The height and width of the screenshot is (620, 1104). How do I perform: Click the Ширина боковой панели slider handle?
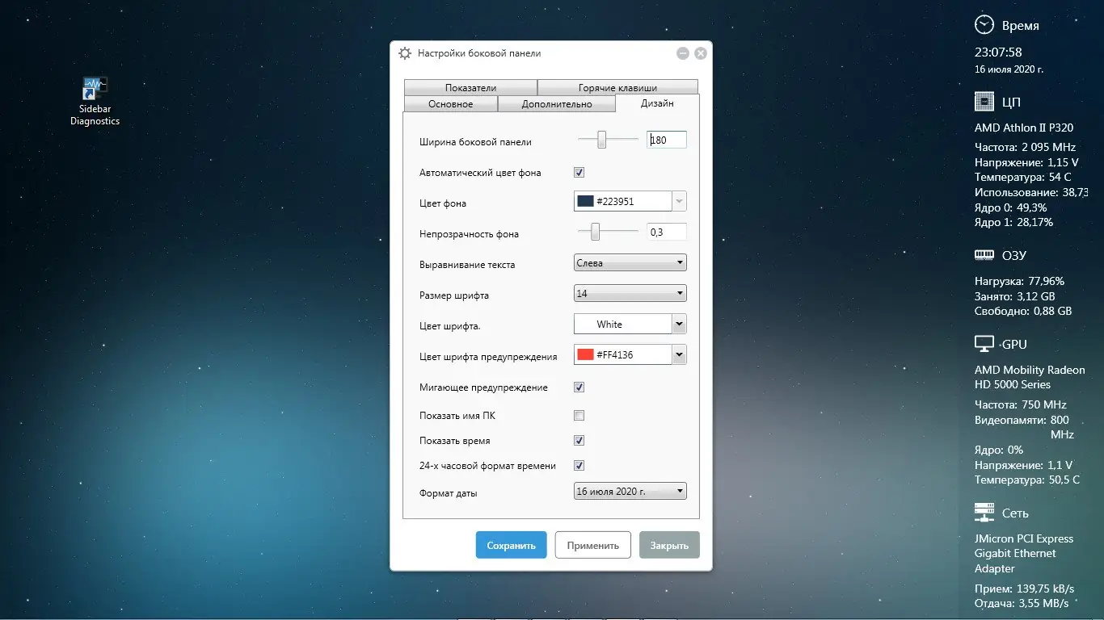602,140
